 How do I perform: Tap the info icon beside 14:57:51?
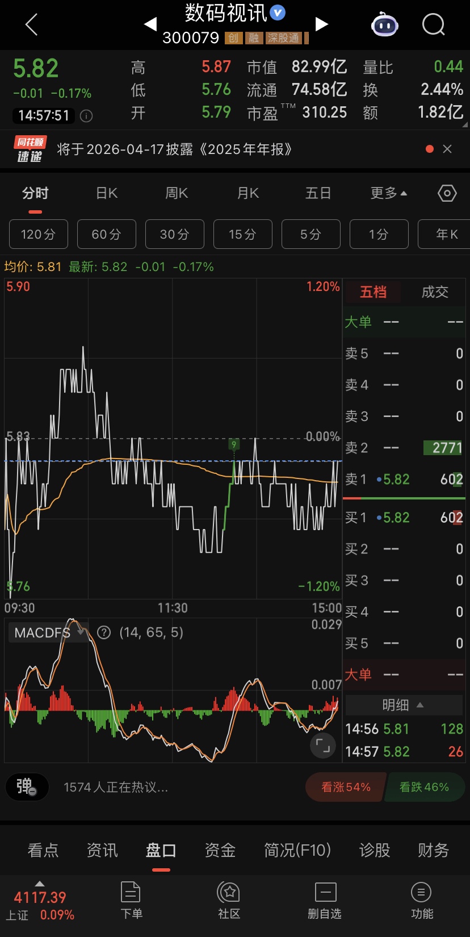(86, 116)
